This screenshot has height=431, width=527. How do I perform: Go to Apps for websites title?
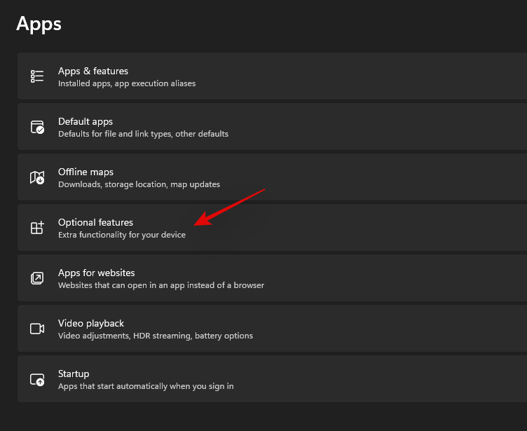tap(96, 273)
